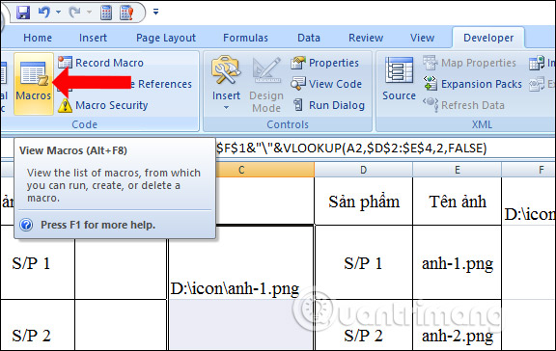Click the XML Source icon
The width and height of the screenshot is (556, 351).
[x=399, y=69]
